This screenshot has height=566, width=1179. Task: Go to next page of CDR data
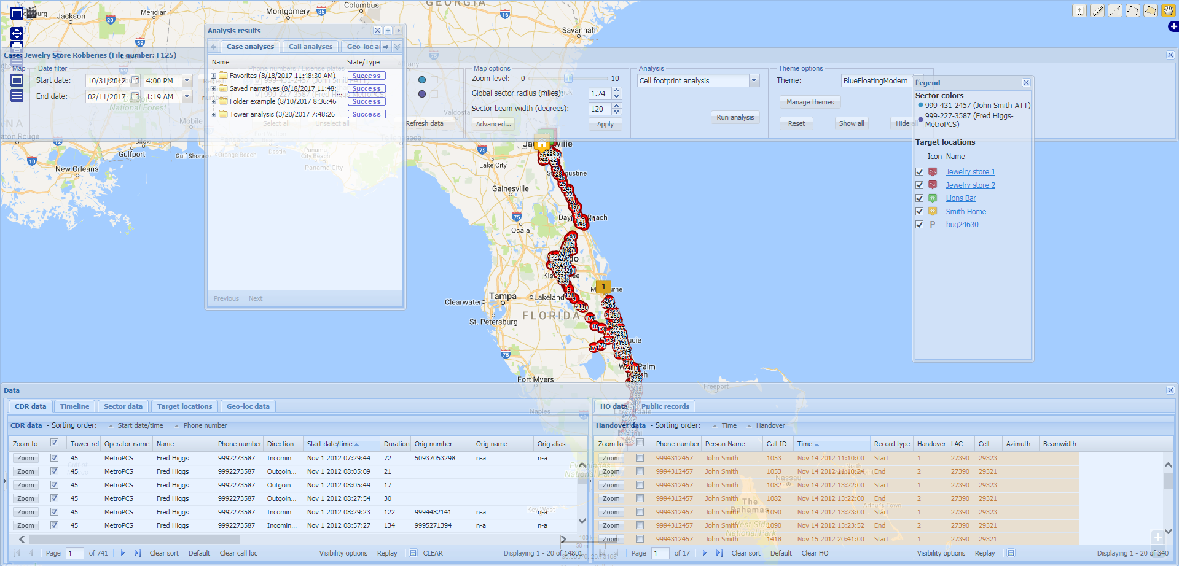point(123,553)
